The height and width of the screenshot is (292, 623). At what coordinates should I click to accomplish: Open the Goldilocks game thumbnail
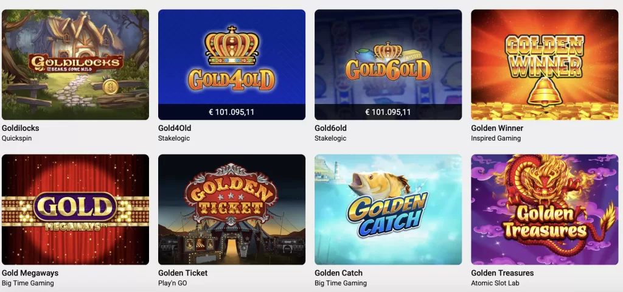tap(75, 64)
